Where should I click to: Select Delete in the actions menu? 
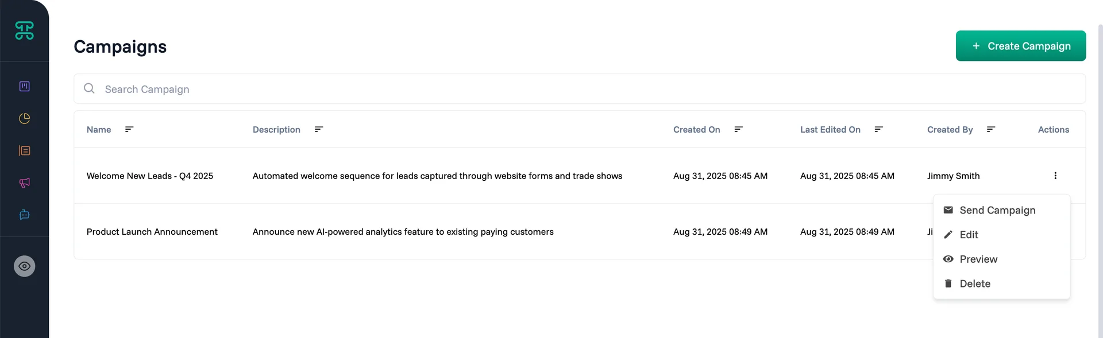click(x=975, y=283)
